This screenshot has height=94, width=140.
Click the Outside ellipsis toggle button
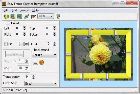click(8, 24)
